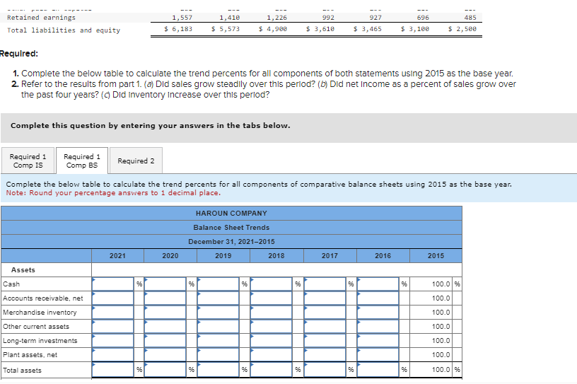Click Plant assets, net 2020 field

165,354
